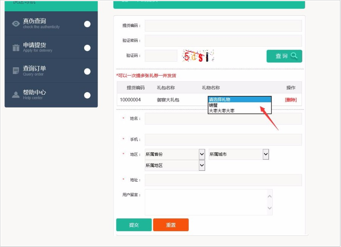Image resolution: width=341 pixels, height=247 pixels.
Task: Click the gift box icon for 申请提货
Action: click(x=16, y=48)
